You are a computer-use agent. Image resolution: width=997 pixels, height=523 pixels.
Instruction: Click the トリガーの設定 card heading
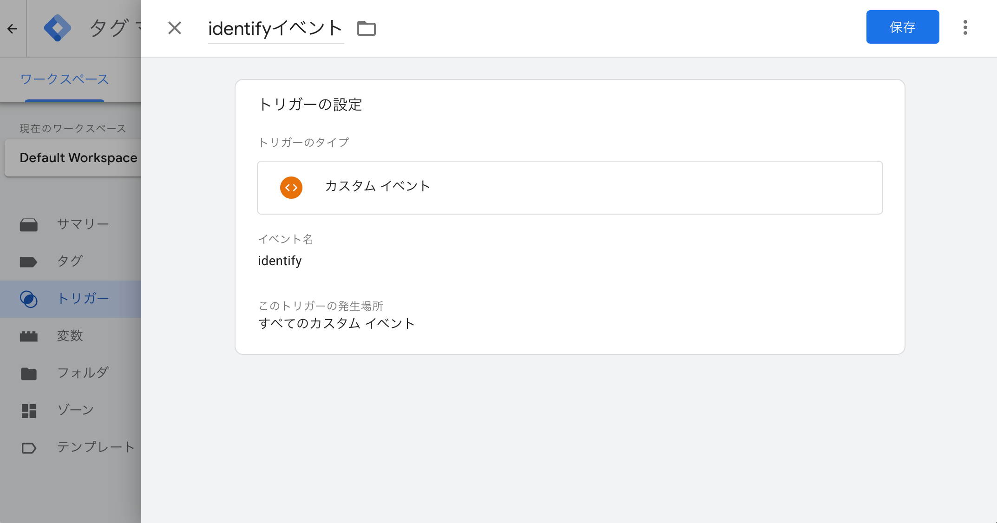310,105
